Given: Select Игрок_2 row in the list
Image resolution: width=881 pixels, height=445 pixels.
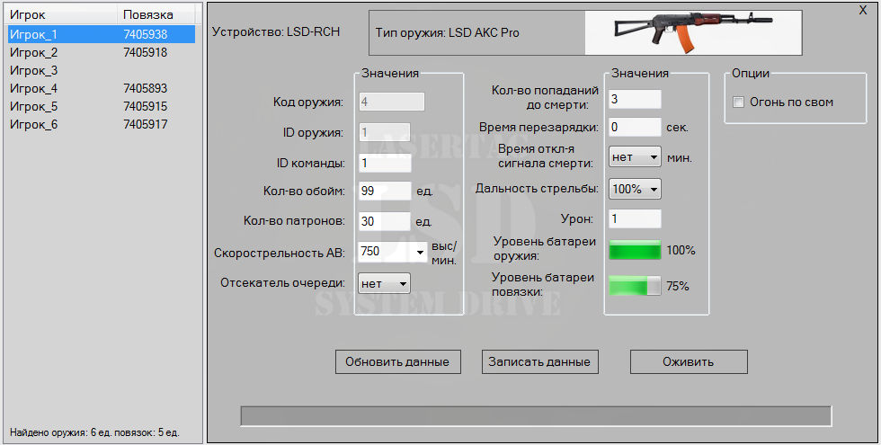Looking at the screenshot, I should 102,52.
